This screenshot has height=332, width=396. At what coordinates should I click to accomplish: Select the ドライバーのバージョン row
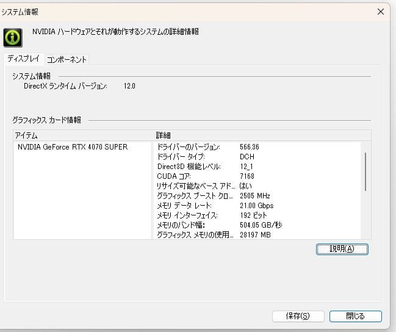pyautogui.click(x=257, y=147)
